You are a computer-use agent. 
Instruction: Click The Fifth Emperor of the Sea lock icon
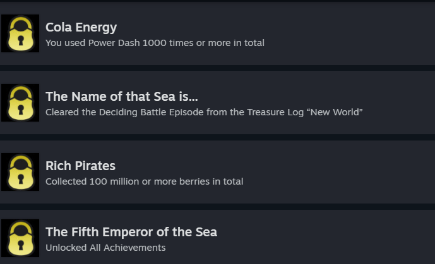(20, 238)
